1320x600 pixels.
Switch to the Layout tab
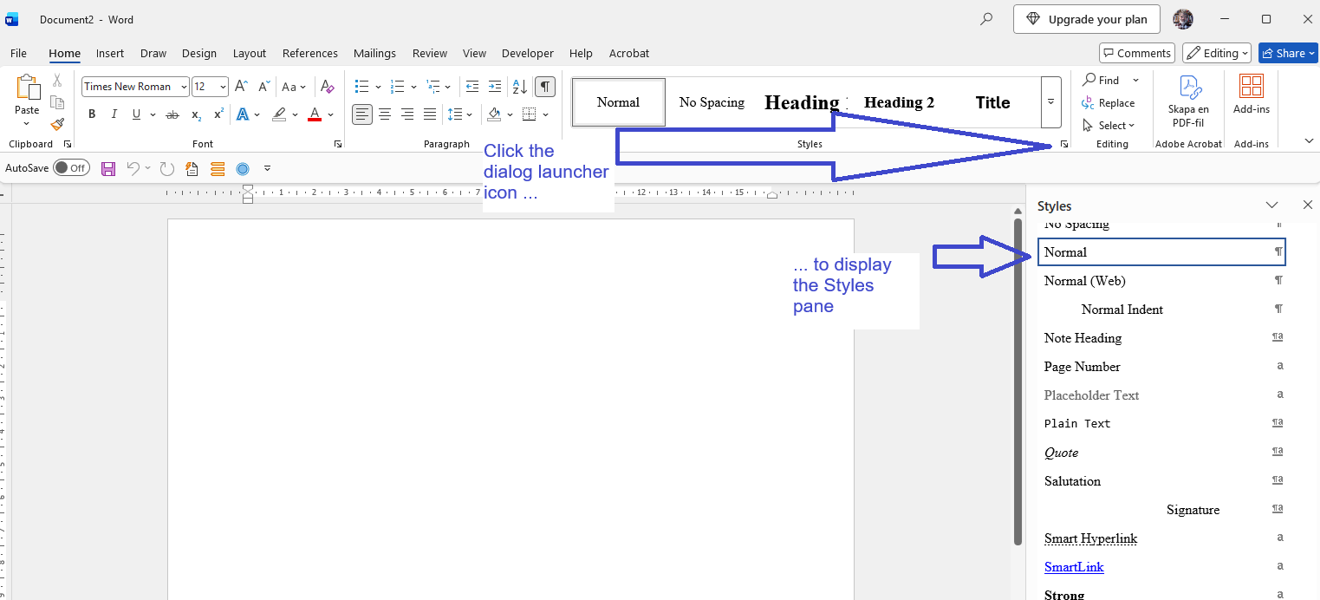click(x=250, y=53)
